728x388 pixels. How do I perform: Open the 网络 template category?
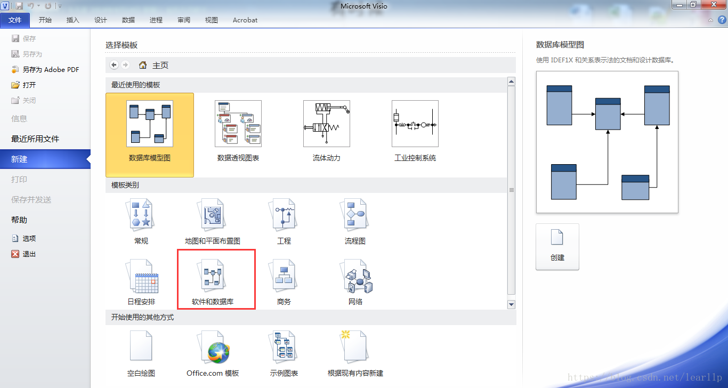coord(355,282)
